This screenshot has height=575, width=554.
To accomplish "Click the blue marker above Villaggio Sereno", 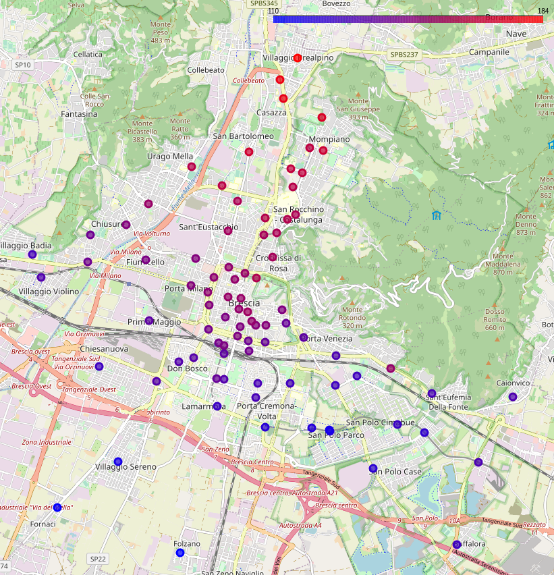I will [x=118, y=462].
